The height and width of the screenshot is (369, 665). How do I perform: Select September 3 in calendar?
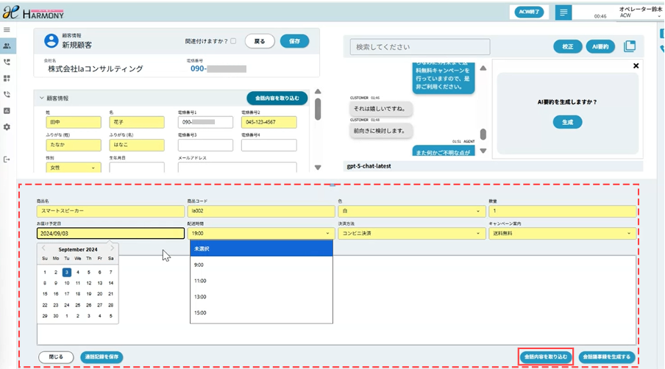click(x=67, y=273)
